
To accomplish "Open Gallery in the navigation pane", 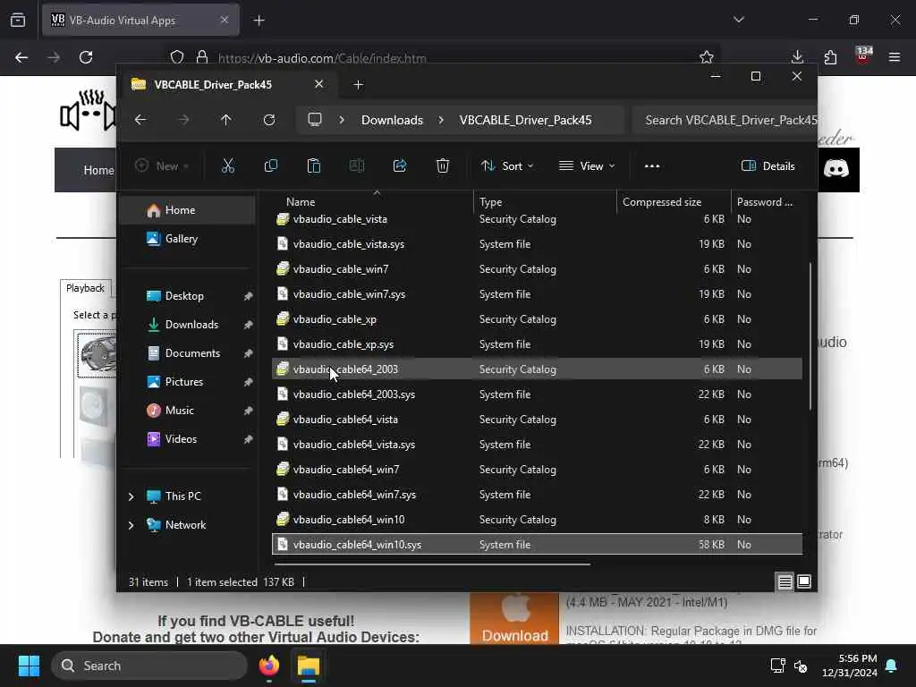I will tap(187, 239).
